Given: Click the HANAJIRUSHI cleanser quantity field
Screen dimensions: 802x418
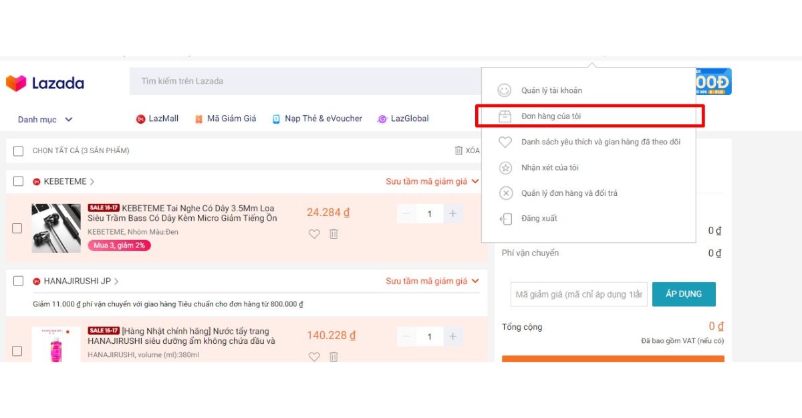Looking at the screenshot, I should point(430,336).
